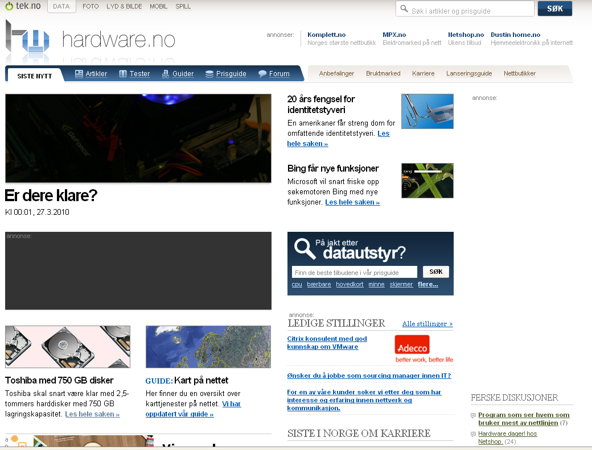Viewport: 592px width, 450px height.
Task: Go to Prisguide in the navigation bar
Action: point(231,74)
